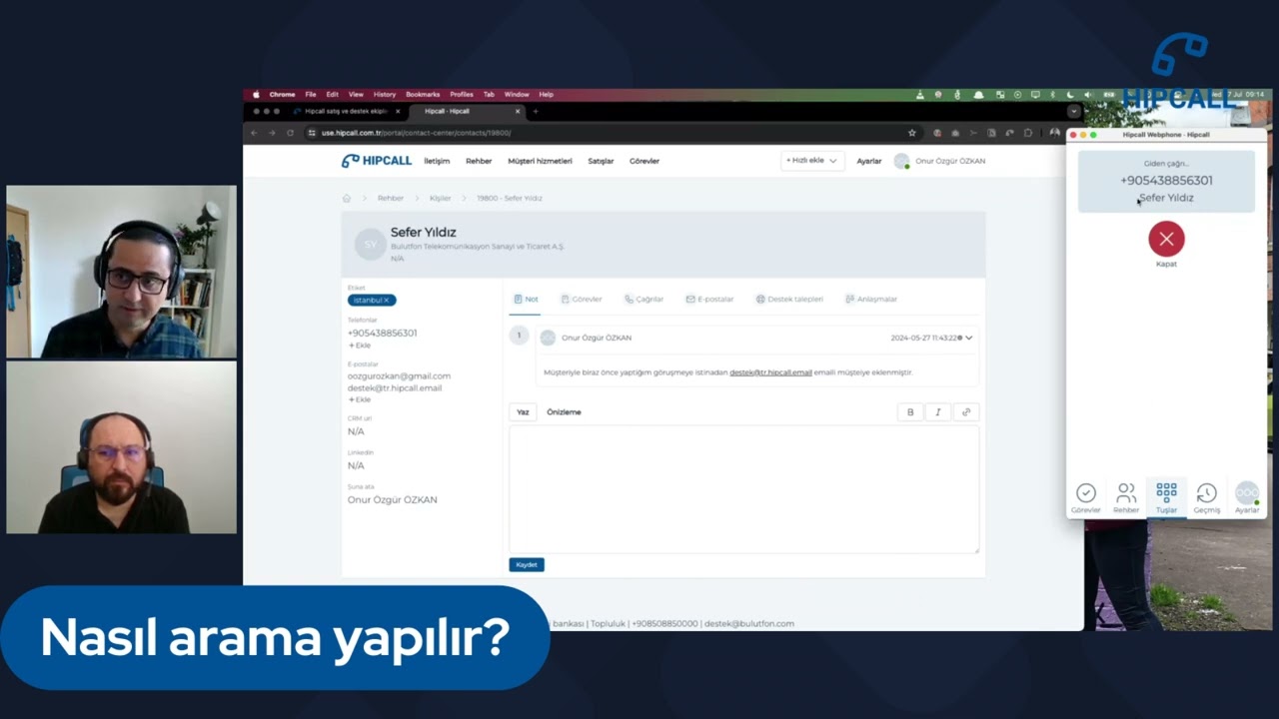
Task: Click the Chrome address bar URL
Action: pos(416,133)
